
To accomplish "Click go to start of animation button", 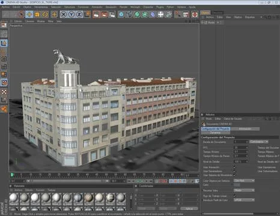I will pyautogui.click(x=129, y=181).
